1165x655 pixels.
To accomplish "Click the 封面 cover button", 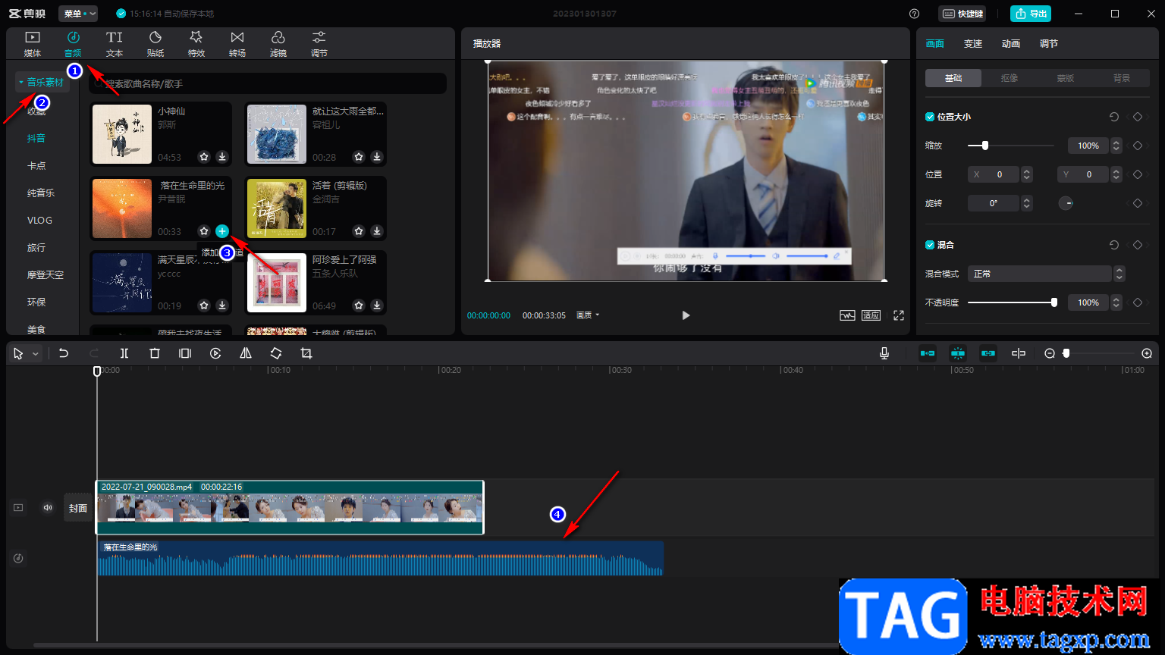I will coord(78,508).
